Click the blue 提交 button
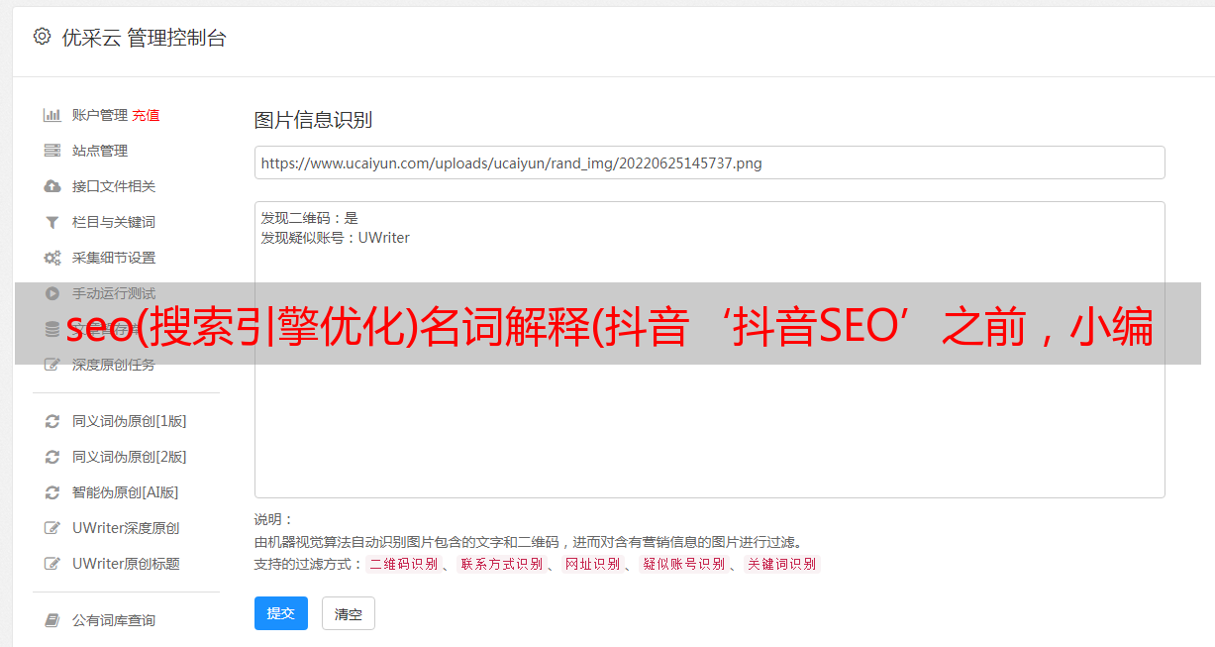Screen dimensions: 1215x647 coord(281,613)
